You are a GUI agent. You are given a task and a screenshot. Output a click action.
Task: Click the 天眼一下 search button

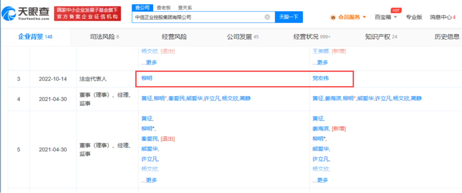pos(289,17)
